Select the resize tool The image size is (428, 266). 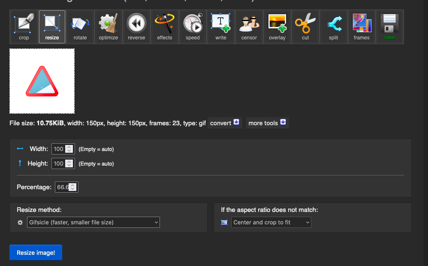tap(52, 27)
